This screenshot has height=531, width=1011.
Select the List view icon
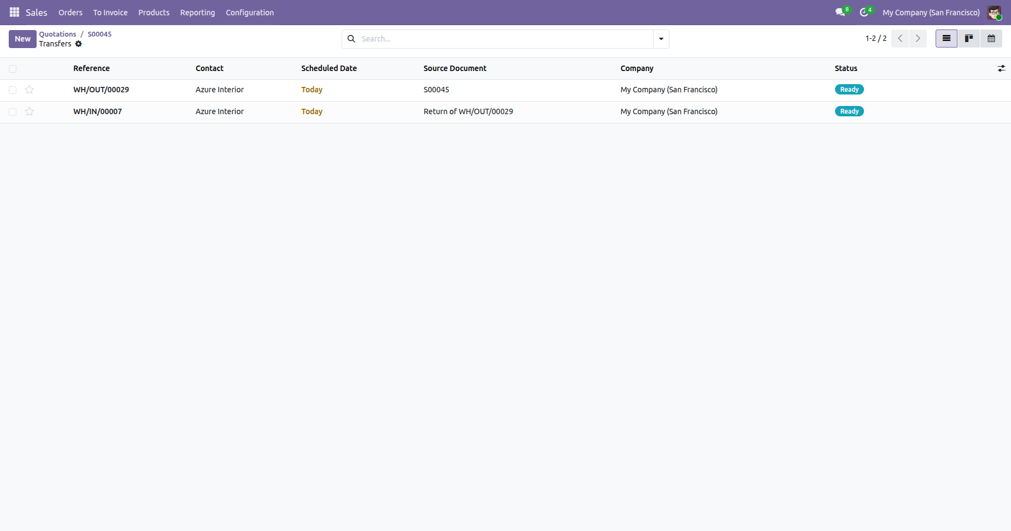click(x=947, y=38)
